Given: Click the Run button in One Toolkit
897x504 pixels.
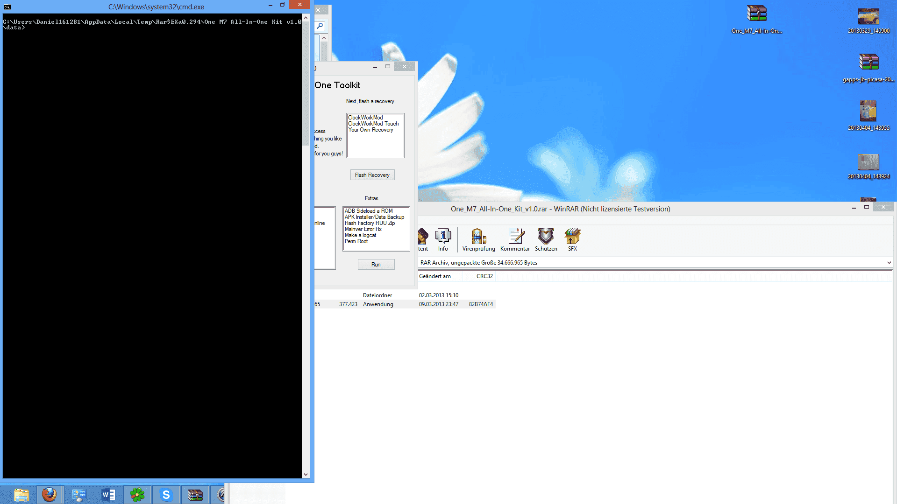Looking at the screenshot, I should [376, 265].
